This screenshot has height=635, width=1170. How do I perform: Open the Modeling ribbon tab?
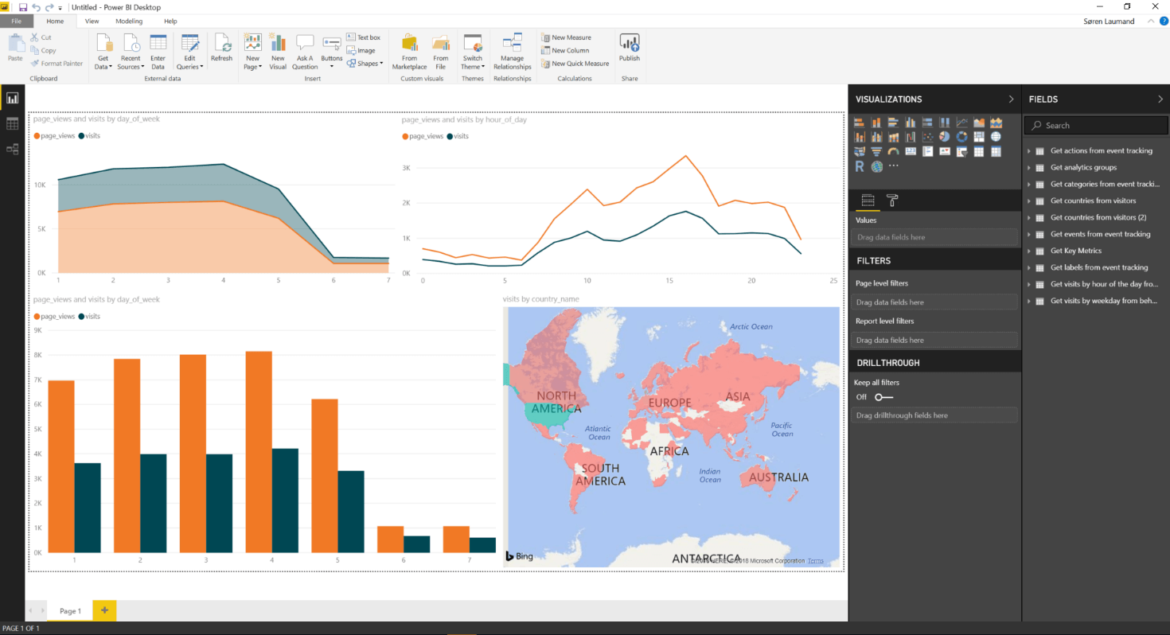point(129,21)
